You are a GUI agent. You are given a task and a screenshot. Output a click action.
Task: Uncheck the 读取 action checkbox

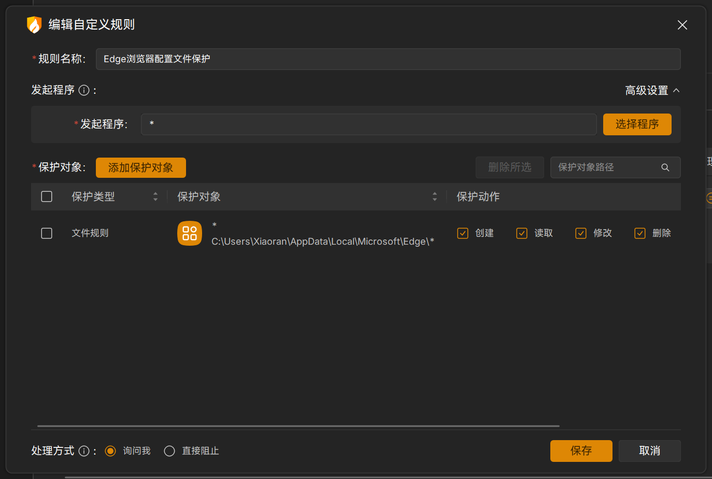522,233
